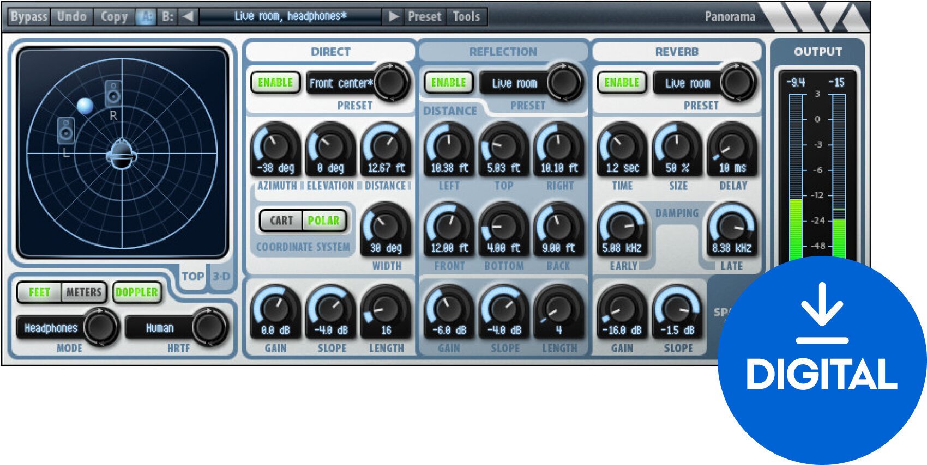Open the Direct preset selector 'Front center*'
The height and width of the screenshot is (465, 927).
341,83
